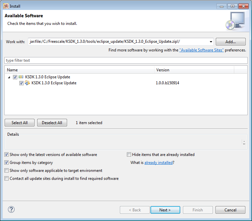Image resolution: width=252 pixels, height=221 pixels.
Task: Collapse the KSDK 1.3.0 Eclipse Update tree node
Action: 9,77
